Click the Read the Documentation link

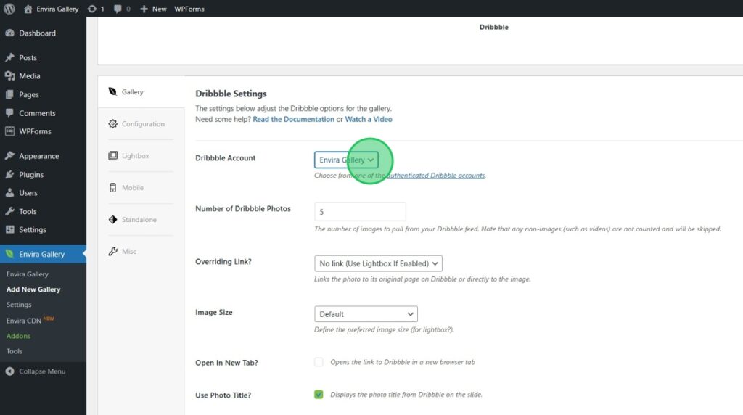click(293, 119)
